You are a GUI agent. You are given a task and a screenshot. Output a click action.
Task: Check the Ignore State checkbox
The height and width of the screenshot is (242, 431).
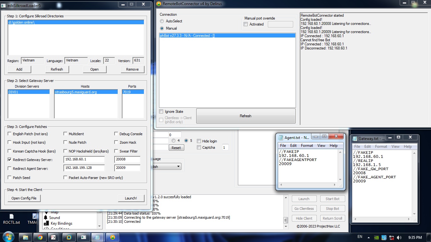point(161,112)
